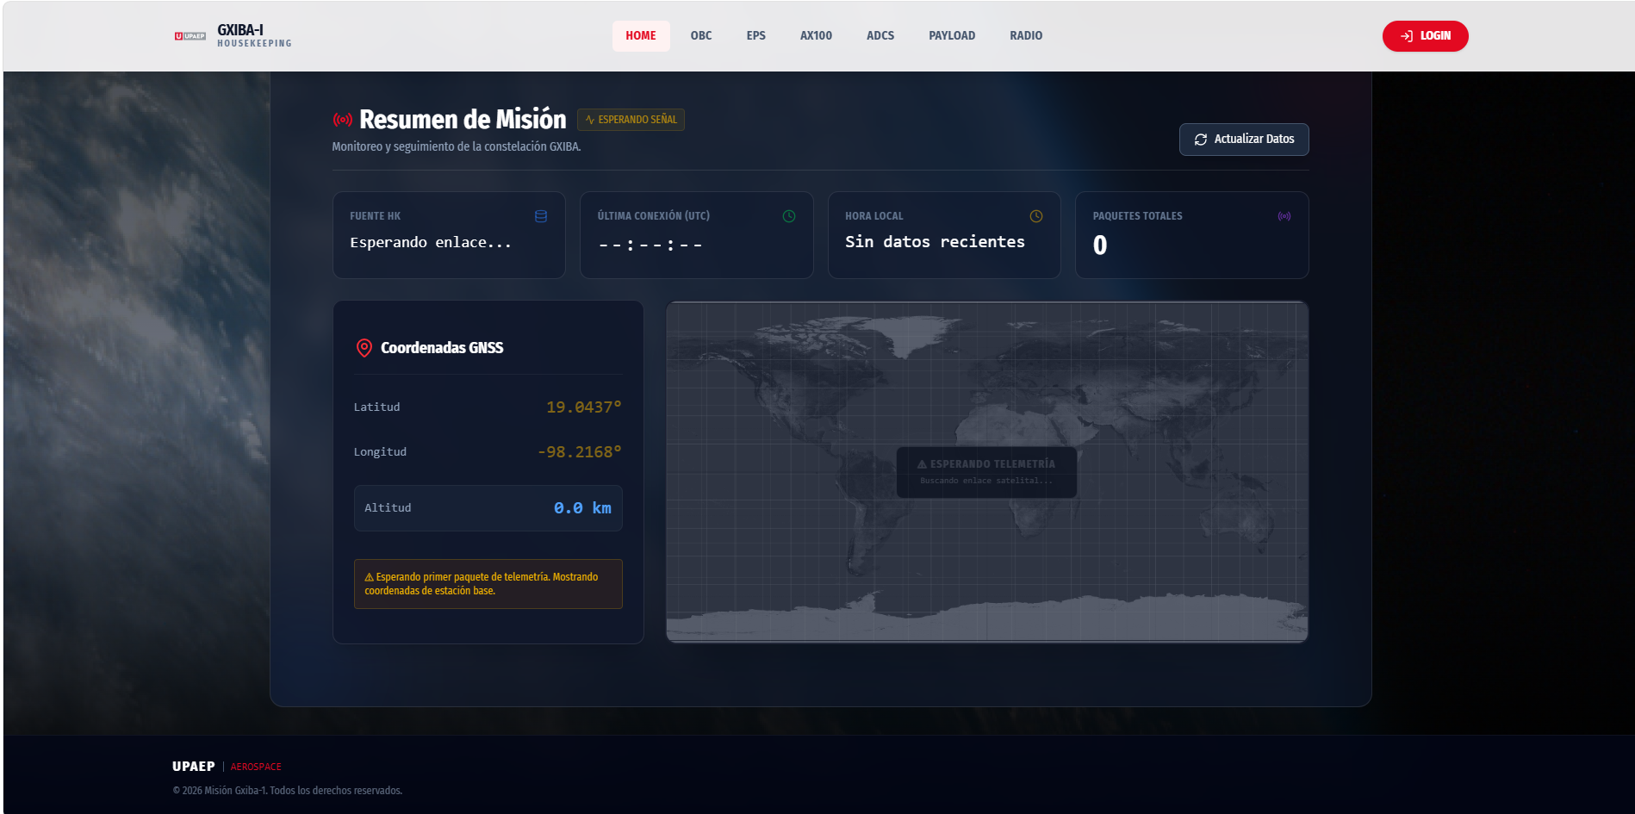Open the RADIO menu item

pyautogui.click(x=1025, y=35)
